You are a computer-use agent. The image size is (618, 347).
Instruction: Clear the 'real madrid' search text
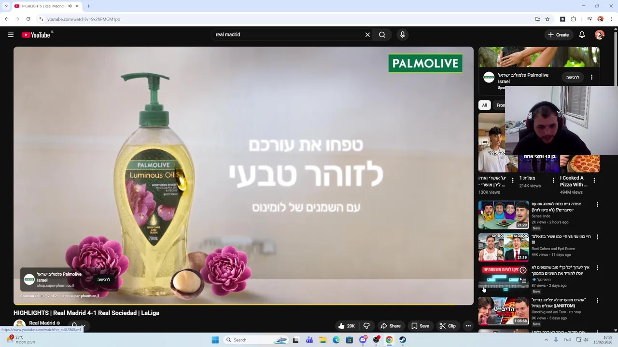(x=367, y=35)
